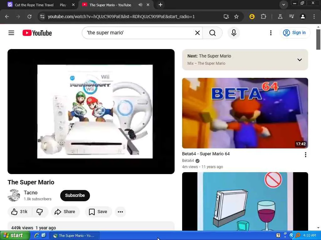The image size is (321, 240).
Task: Click The Super Mario taskbar button
Action: (x=75, y=236)
